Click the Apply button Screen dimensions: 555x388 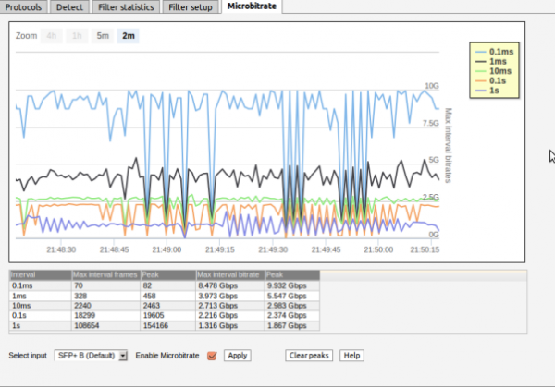[237, 356]
